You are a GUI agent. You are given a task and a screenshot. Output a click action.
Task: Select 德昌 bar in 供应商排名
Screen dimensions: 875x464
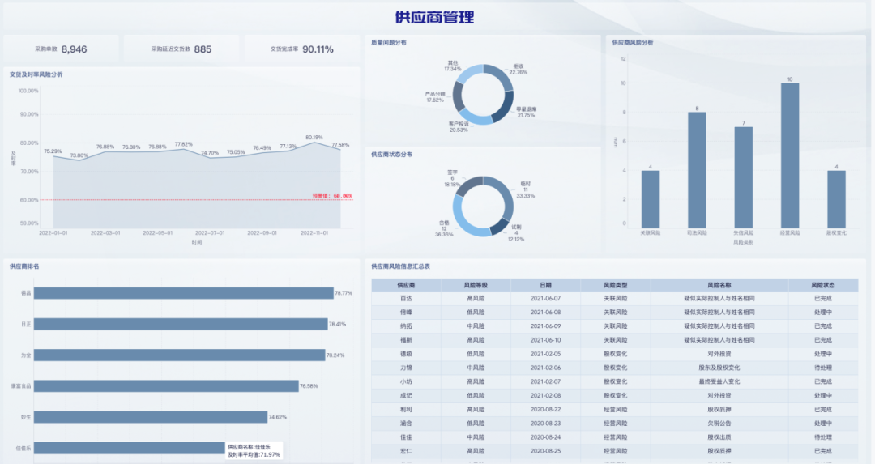click(x=184, y=293)
